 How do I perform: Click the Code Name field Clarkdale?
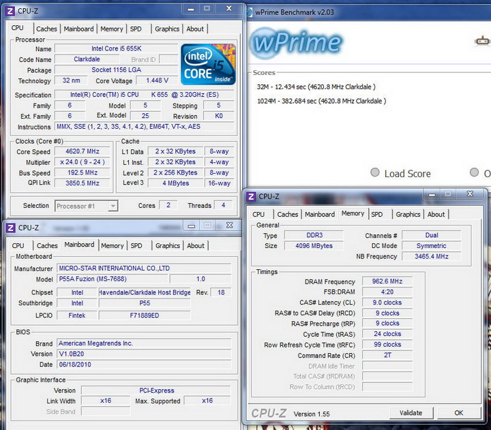tap(87, 59)
